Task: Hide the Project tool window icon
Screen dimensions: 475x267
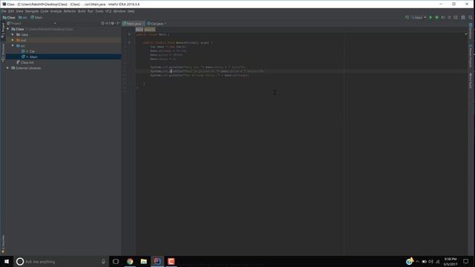Action: [118, 23]
